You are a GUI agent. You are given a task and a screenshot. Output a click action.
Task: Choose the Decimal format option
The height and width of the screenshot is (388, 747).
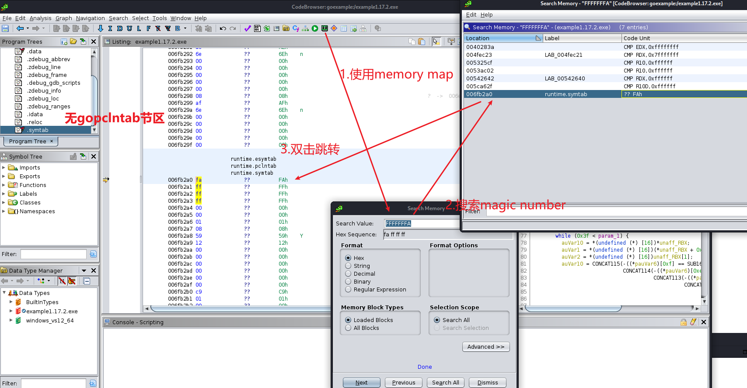pyautogui.click(x=348, y=274)
